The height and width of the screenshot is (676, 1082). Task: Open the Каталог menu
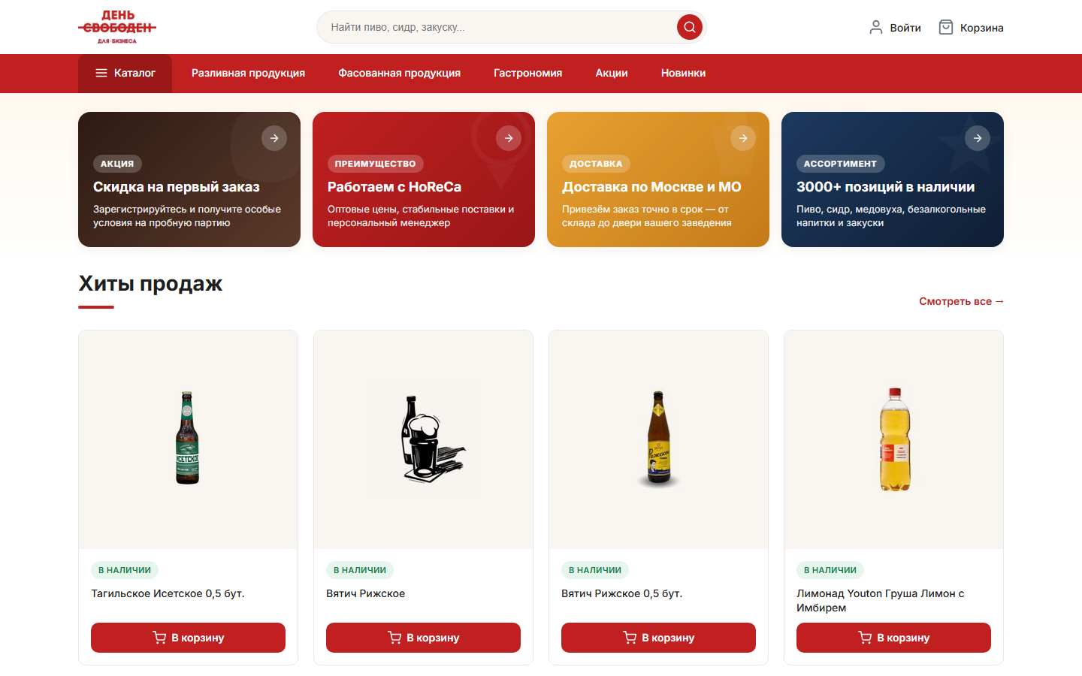[x=125, y=73]
